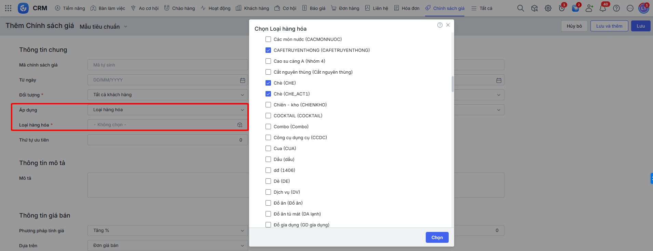The image size is (653, 251).
Task: Click the Chọn button in dialog
Action: (x=437, y=237)
